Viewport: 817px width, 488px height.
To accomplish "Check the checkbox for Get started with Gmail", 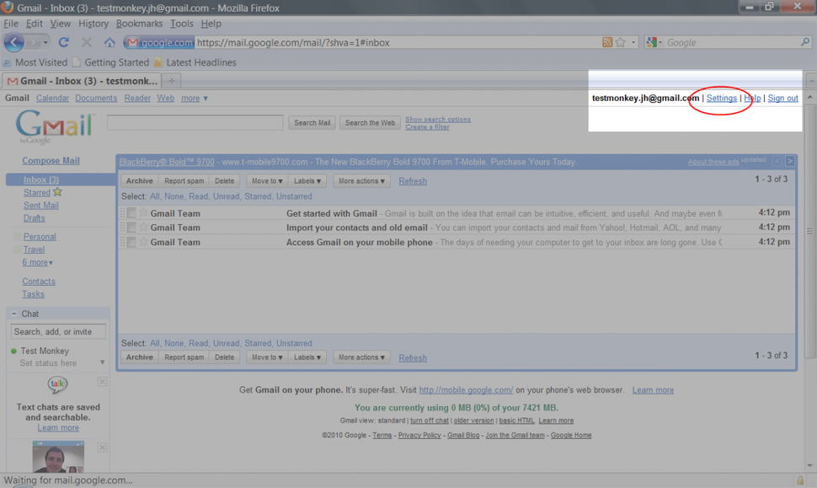I will [131, 213].
